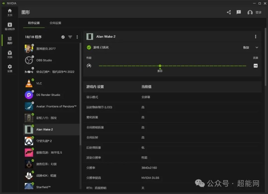Open the 兑换 redeem section
The height and width of the screenshot is (194, 268).
point(10,54)
